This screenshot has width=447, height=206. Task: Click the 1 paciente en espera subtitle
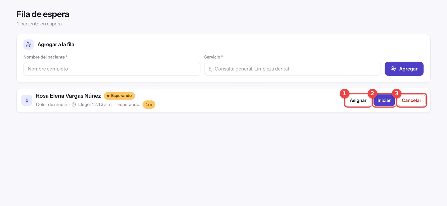coord(39,24)
